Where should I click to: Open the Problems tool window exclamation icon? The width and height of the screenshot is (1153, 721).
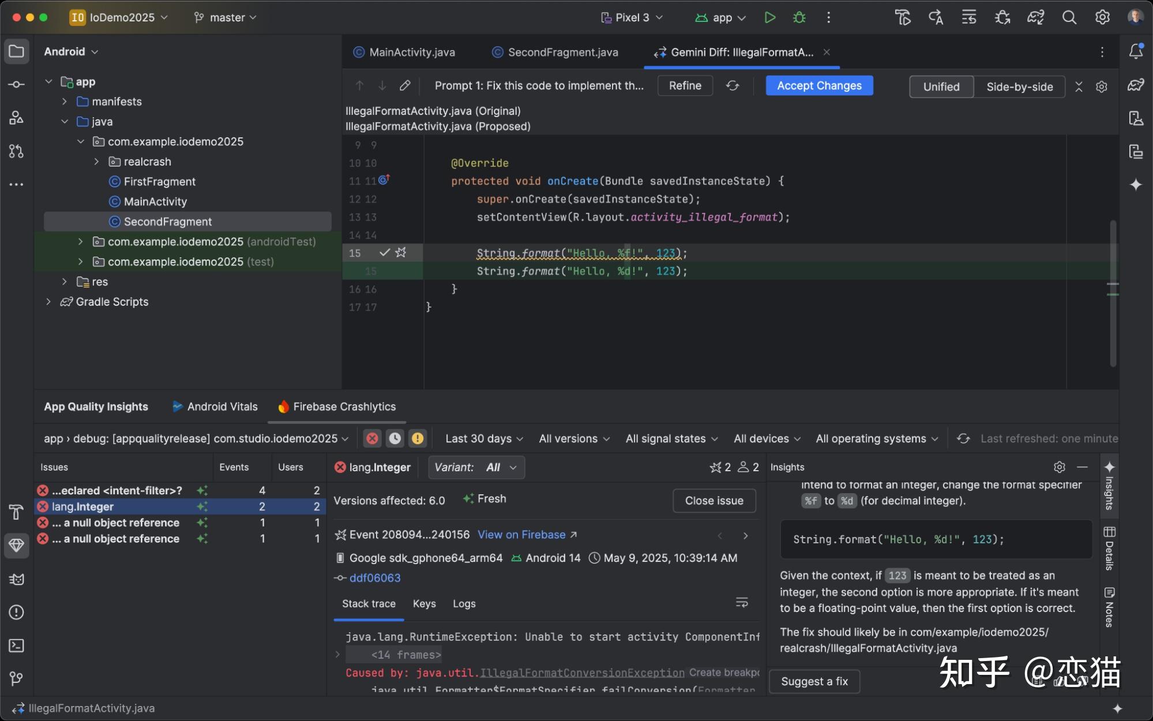point(16,612)
